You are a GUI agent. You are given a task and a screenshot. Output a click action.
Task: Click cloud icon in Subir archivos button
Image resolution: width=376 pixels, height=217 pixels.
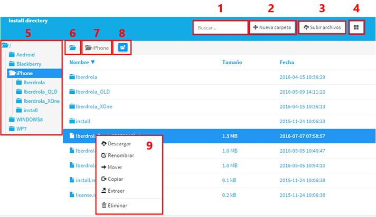(306, 27)
